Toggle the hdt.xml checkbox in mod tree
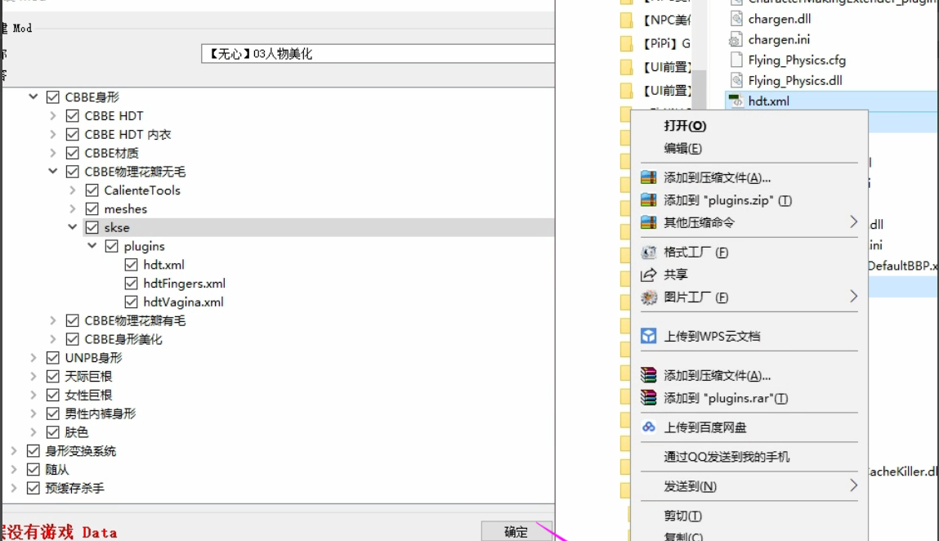The height and width of the screenshot is (541, 939). pyautogui.click(x=131, y=264)
